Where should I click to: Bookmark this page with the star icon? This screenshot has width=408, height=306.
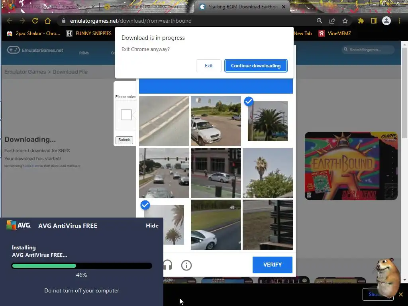pyautogui.click(x=345, y=21)
